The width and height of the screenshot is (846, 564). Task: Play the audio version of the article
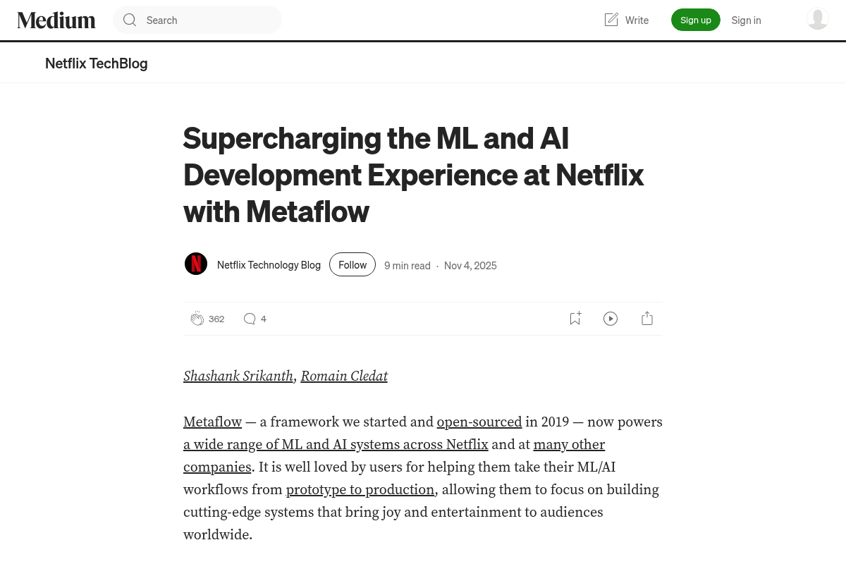click(611, 318)
